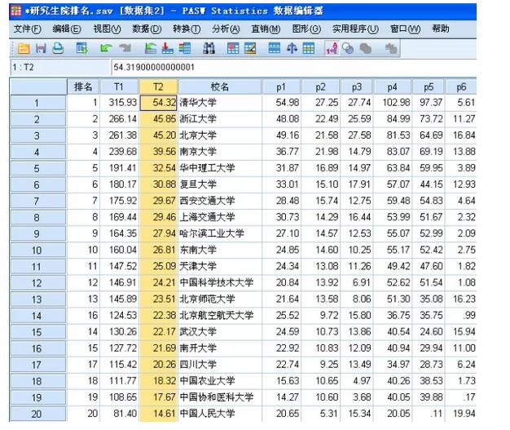Open the 帮助 menu
The width and height of the screenshot is (510, 430).
point(441,29)
